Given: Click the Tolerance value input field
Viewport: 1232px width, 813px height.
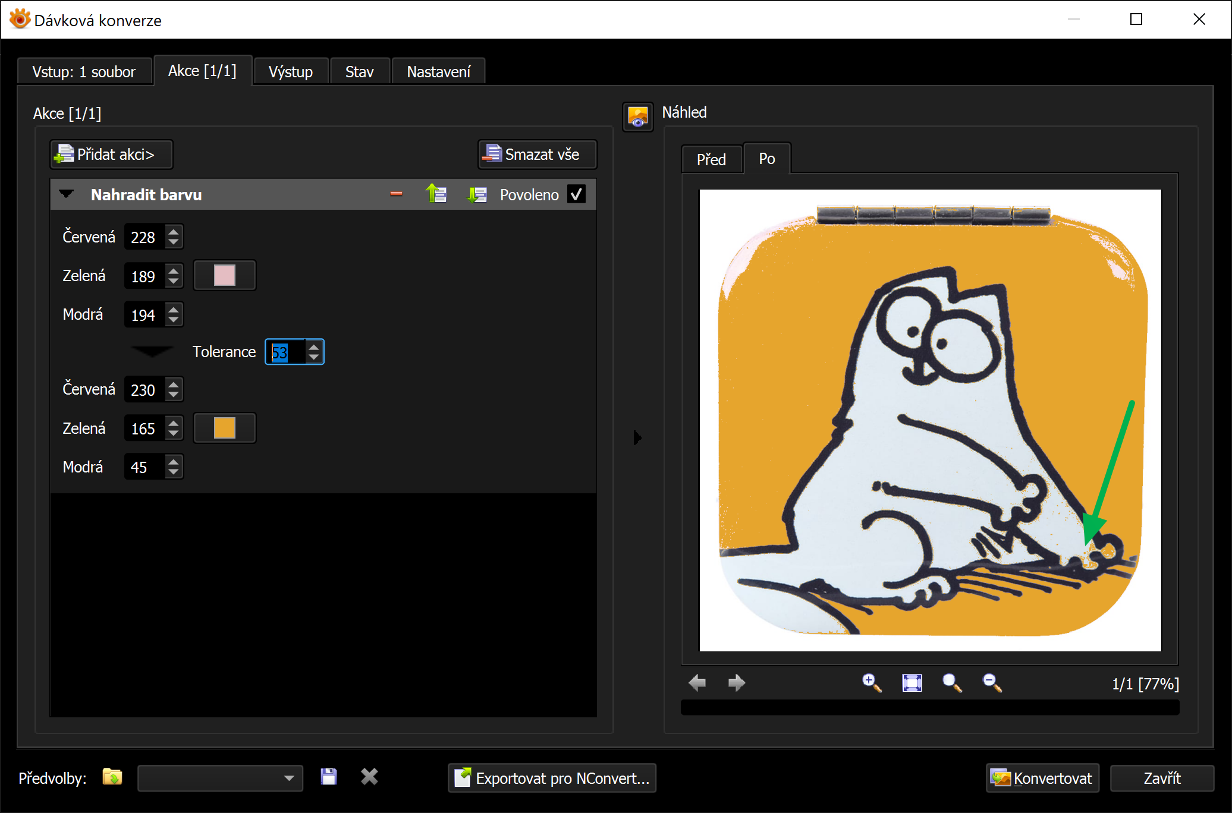Looking at the screenshot, I should click(x=286, y=352).
